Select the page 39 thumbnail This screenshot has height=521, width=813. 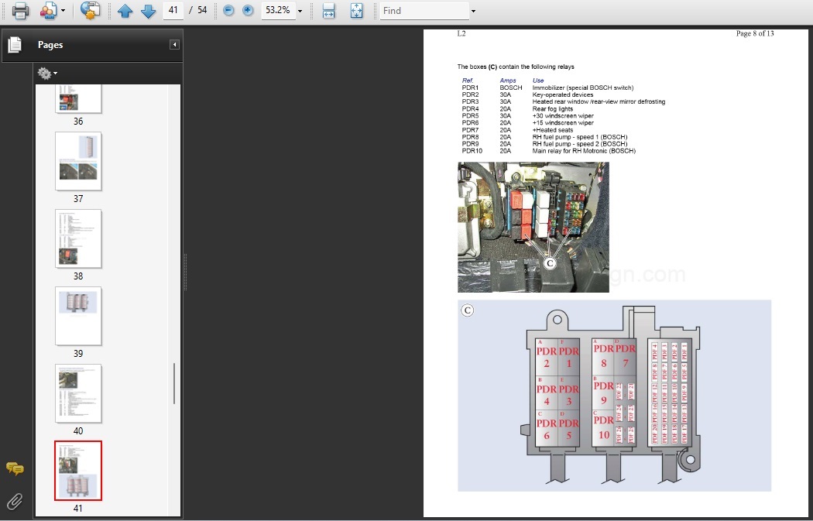tap(78, 316)
